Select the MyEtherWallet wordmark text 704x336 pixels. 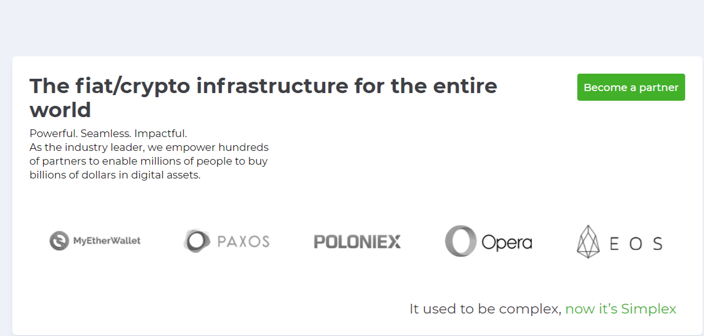click(x=107, y=240)
